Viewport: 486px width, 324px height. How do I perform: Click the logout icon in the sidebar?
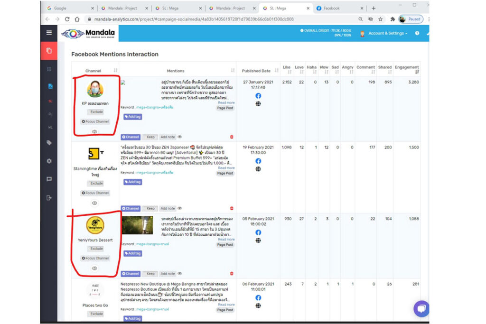pos(49,198)
